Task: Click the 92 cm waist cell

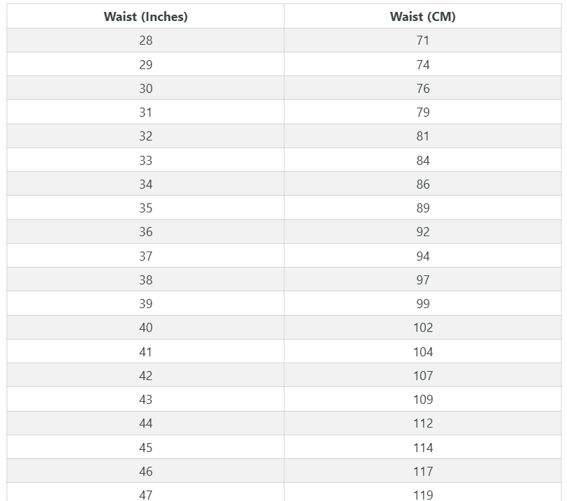Action: pos(422,232)
